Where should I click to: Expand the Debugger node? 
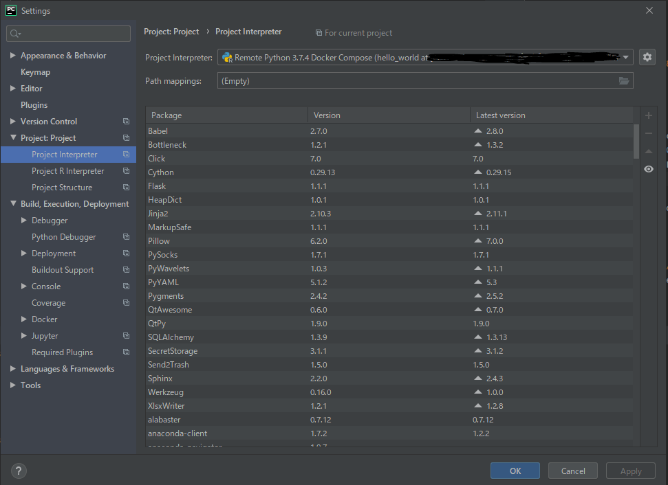24,220
